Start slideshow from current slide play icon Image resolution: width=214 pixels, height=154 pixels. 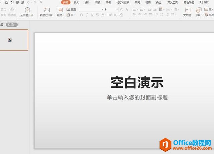pyautogui.click(x=27, y=10)
